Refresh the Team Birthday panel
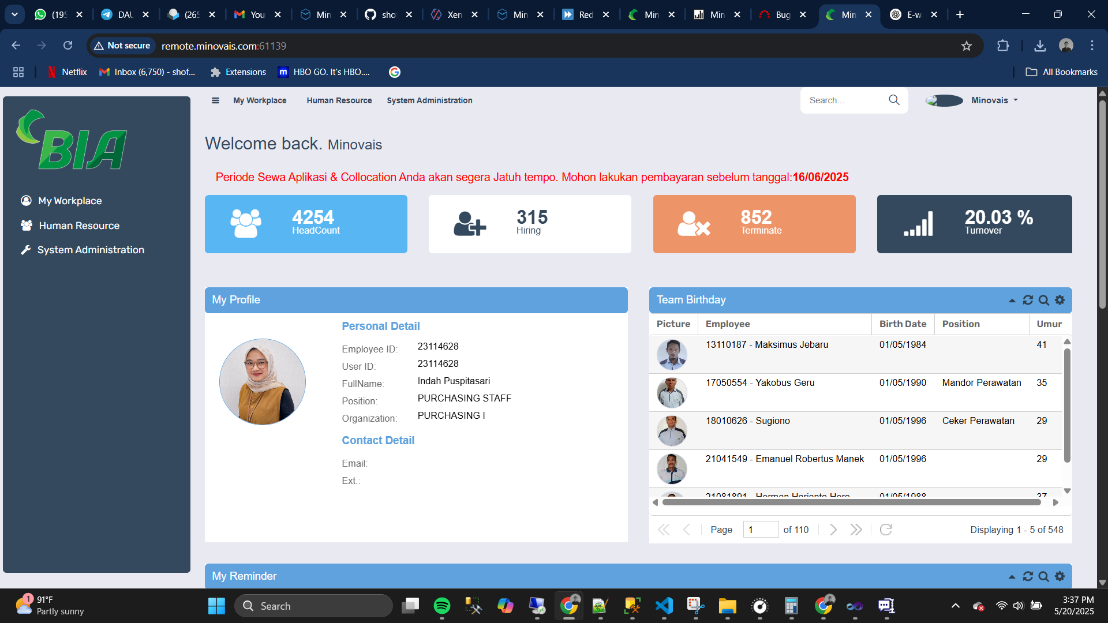The height and width of the screenshot is (623, 1108). click(x=1028, y=300)
